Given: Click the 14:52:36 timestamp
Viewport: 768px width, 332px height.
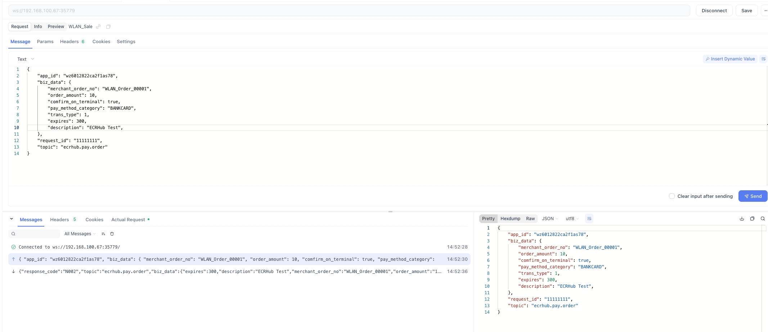Looking at the screenshot, I should (x=457, y=272).
